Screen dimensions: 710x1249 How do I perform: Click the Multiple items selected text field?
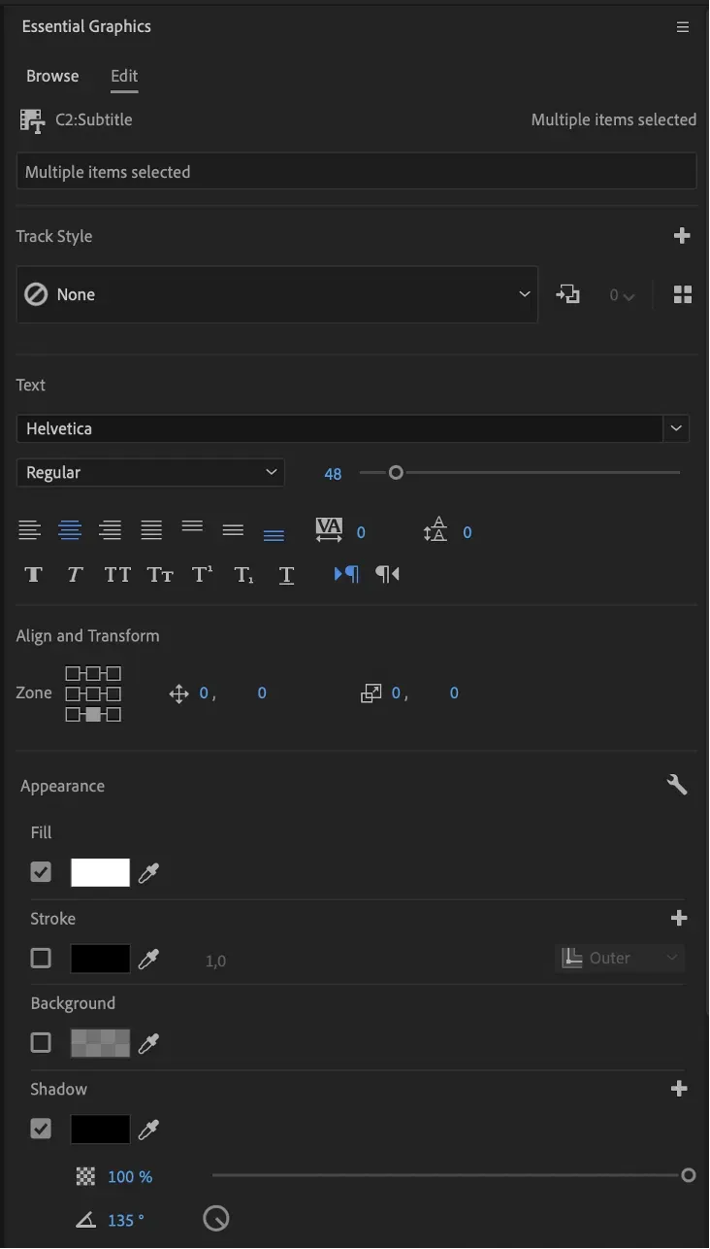tap(356, 172)
